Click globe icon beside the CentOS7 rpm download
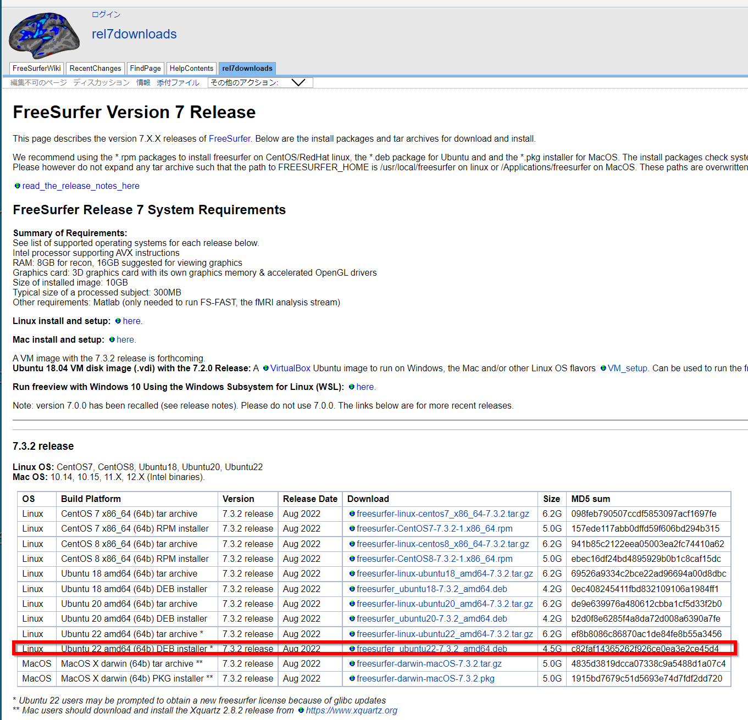This screenshot has width=748, height=720. tap(352, 528)
